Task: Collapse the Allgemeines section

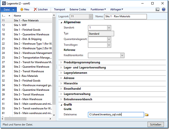Action: (61, 23)
